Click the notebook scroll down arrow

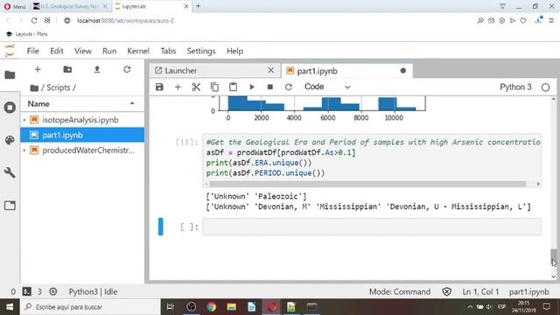[x=553, y=276]
